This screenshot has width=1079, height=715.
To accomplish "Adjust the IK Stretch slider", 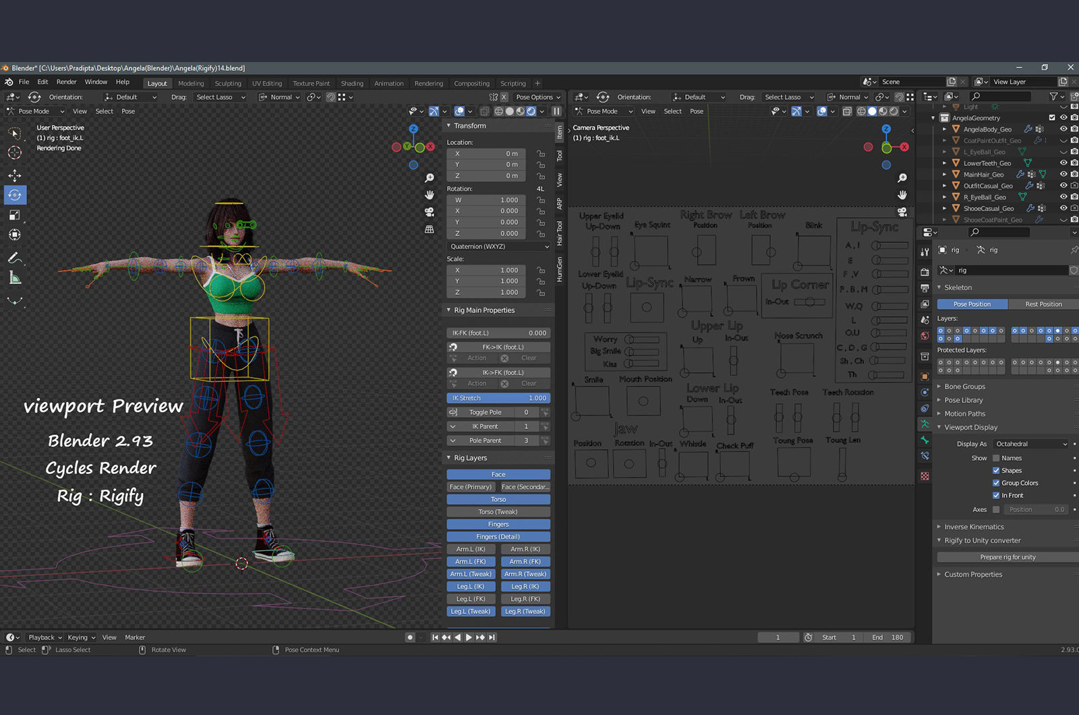I will tap(498, 398).
